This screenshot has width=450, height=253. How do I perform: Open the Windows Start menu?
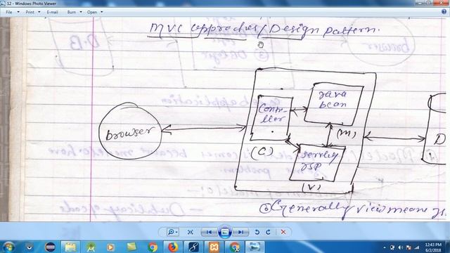tap(8, 247)
